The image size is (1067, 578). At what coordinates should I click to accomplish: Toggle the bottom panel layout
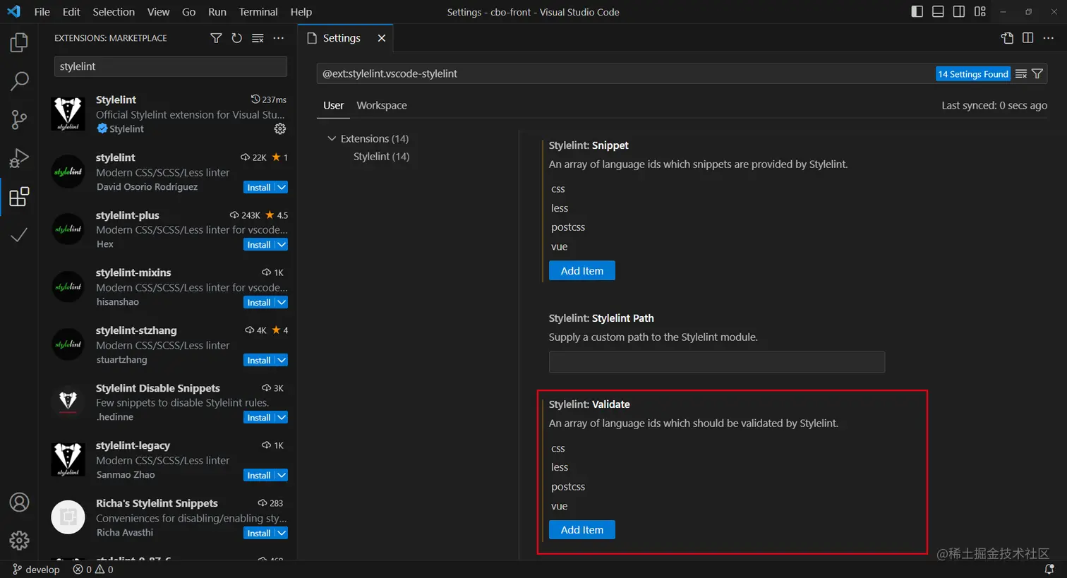(938, 12)
